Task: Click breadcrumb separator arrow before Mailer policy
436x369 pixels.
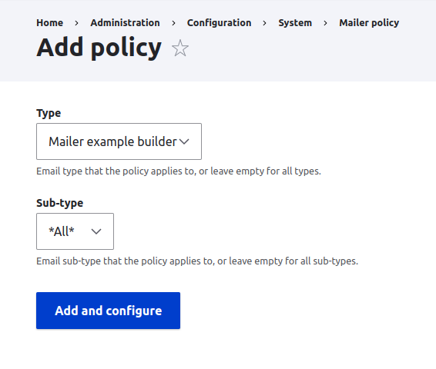Action: 325,23
